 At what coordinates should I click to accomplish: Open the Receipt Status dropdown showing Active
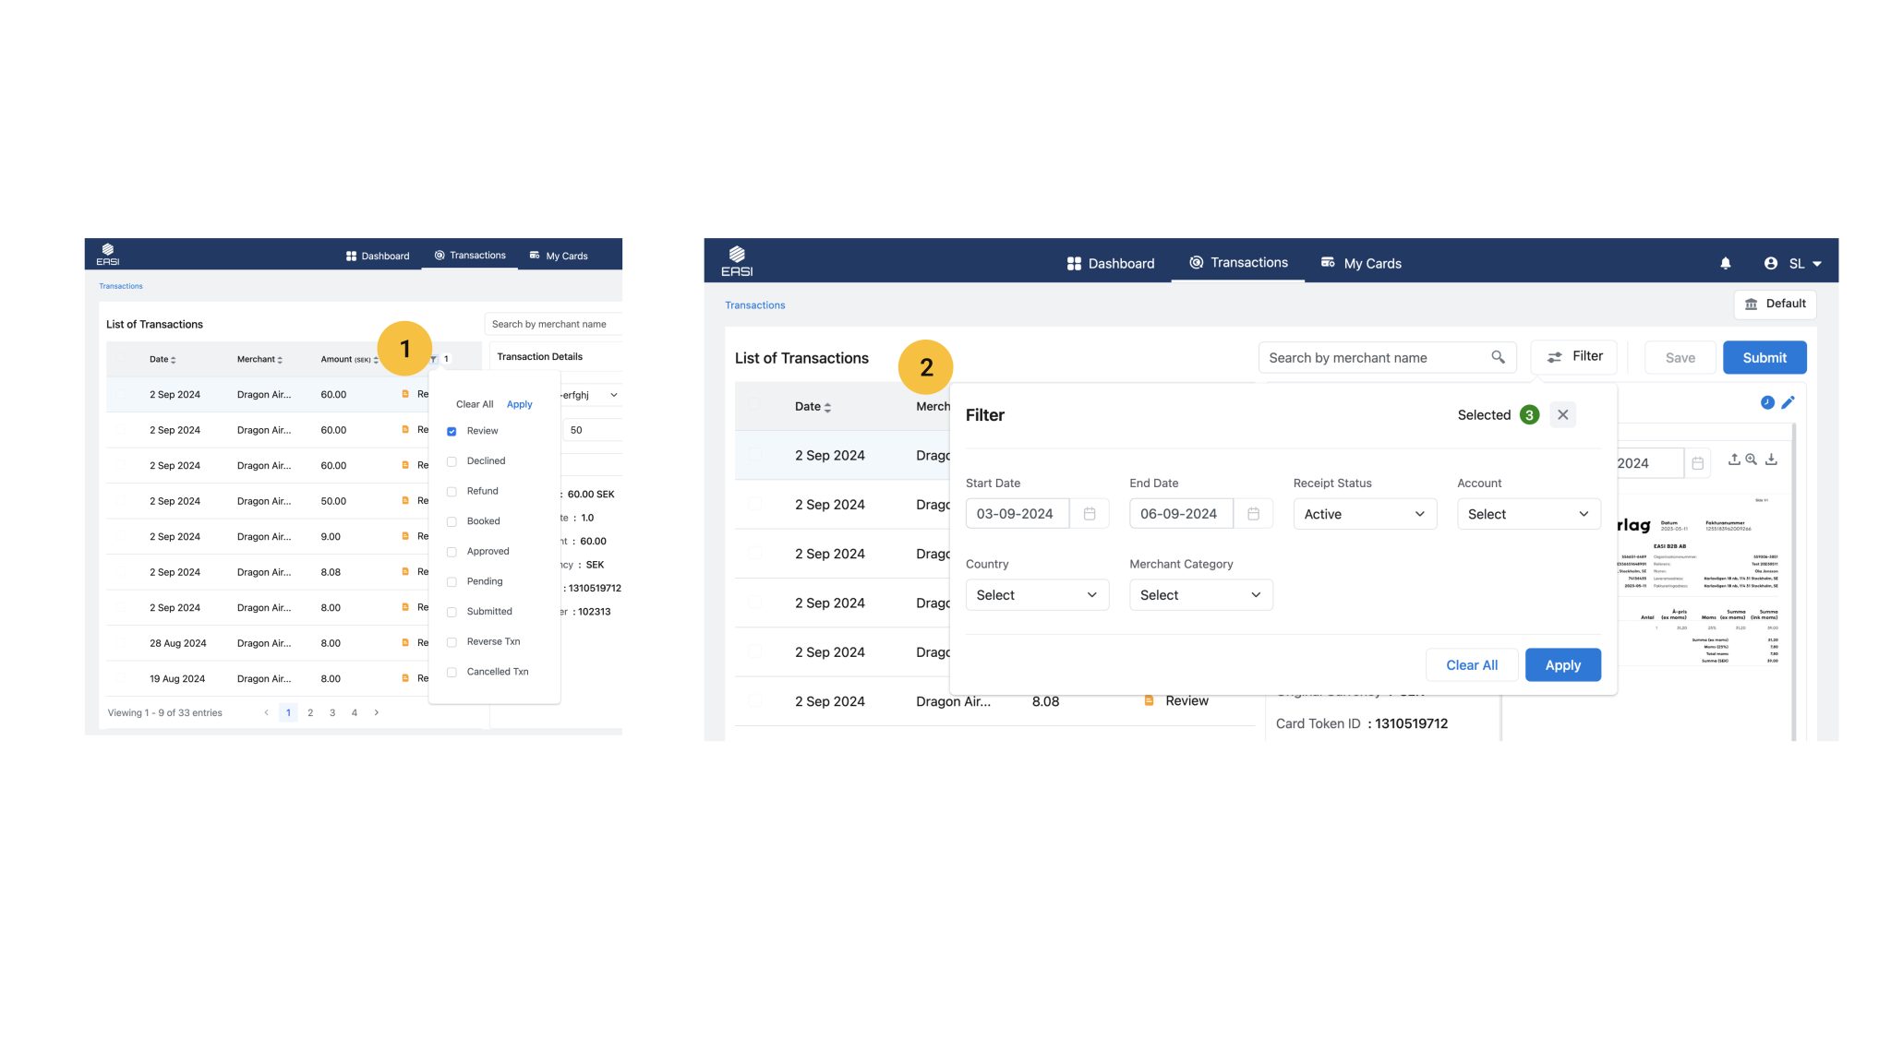1364,514
